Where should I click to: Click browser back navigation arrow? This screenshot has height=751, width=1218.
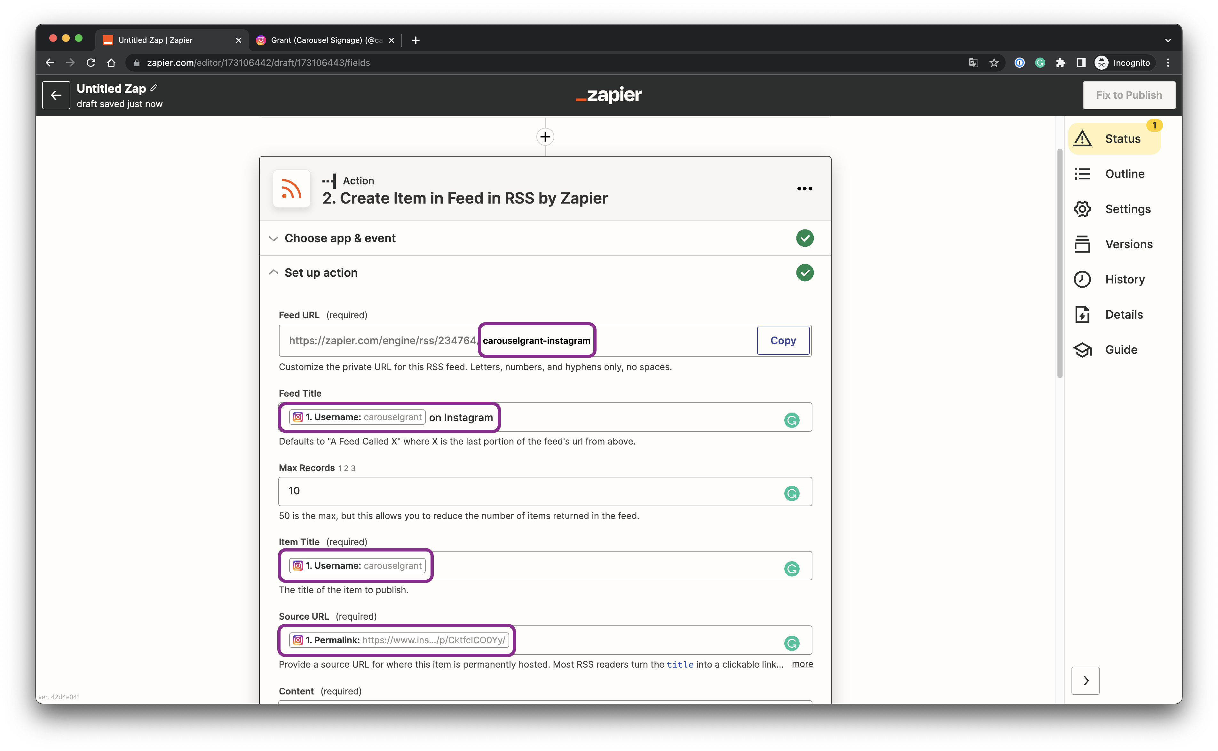tap(50, 63)
